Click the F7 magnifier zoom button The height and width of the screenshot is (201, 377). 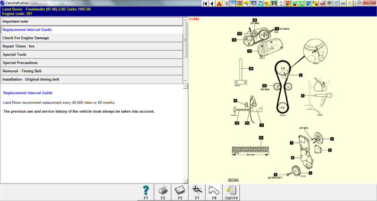[x=197, y=193]
